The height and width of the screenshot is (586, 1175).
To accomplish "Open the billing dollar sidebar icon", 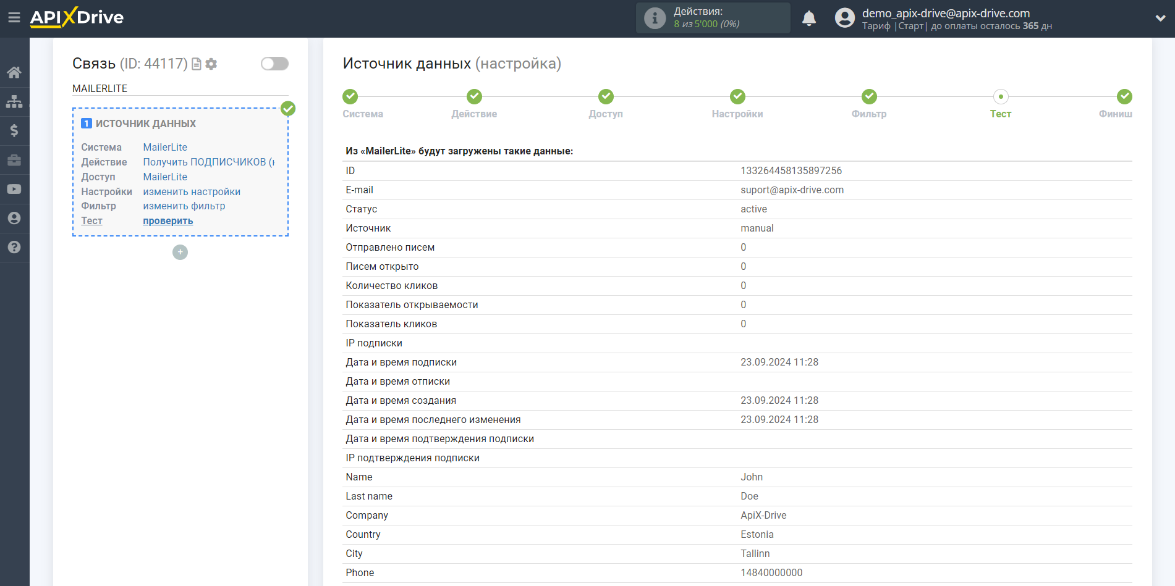I will [x=14, y=130].
